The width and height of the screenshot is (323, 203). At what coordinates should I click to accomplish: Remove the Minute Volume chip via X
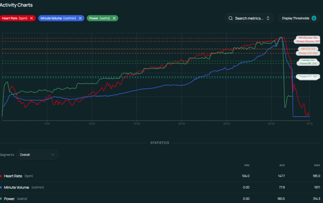click(x=80, y=18)
